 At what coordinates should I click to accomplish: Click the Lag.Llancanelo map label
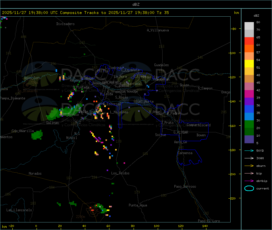(x=19, y=210)
